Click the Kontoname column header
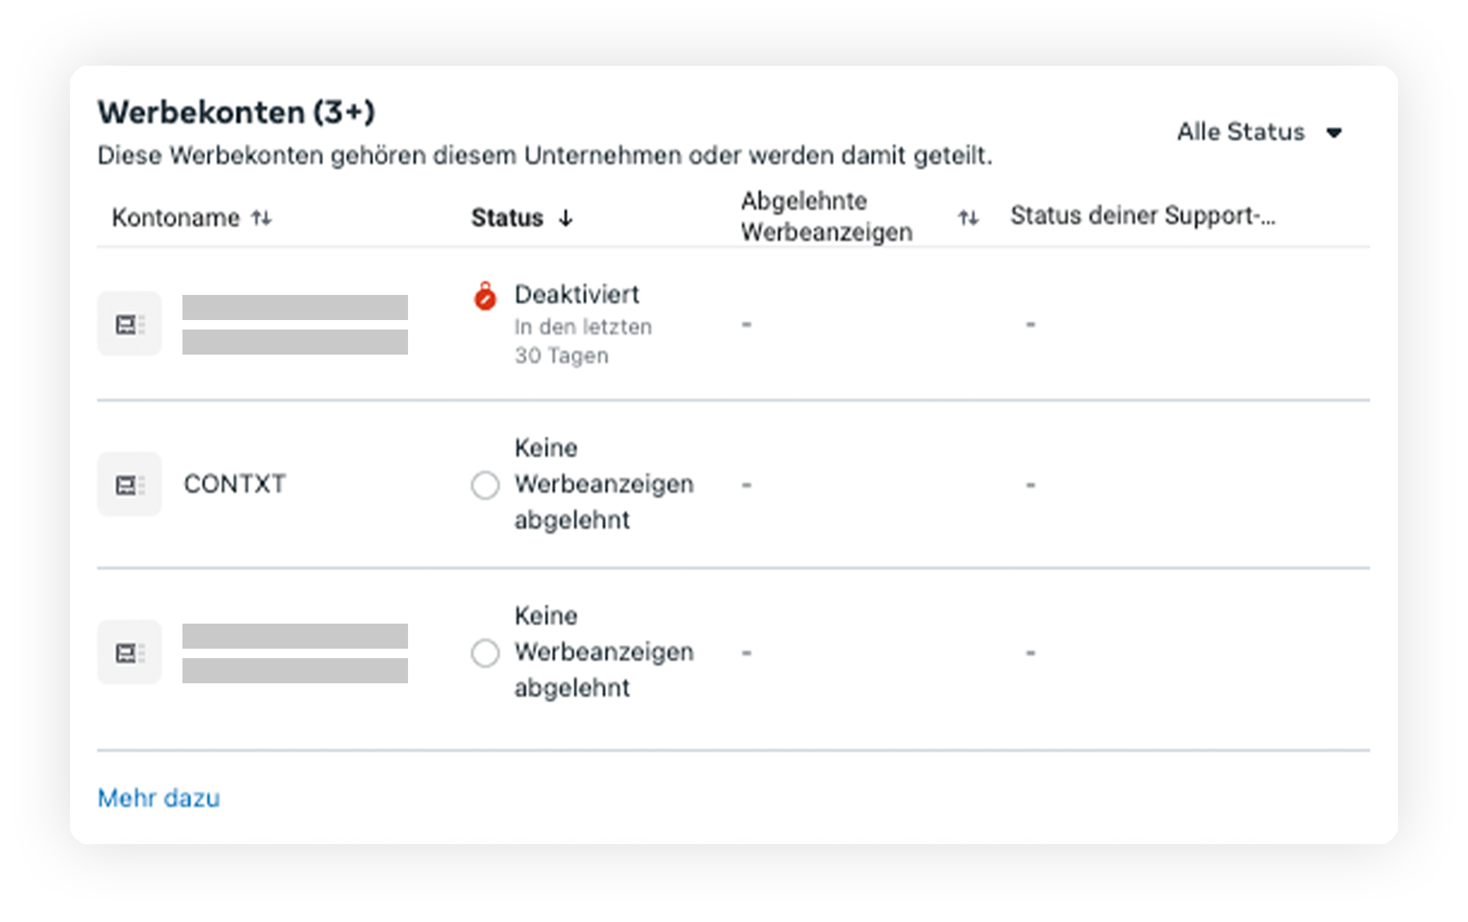 (x=176, y=217)
